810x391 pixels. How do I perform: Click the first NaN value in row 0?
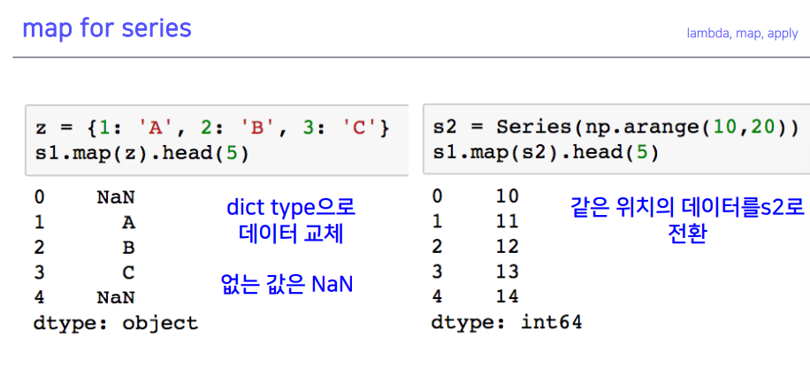(x=116, y=197)
